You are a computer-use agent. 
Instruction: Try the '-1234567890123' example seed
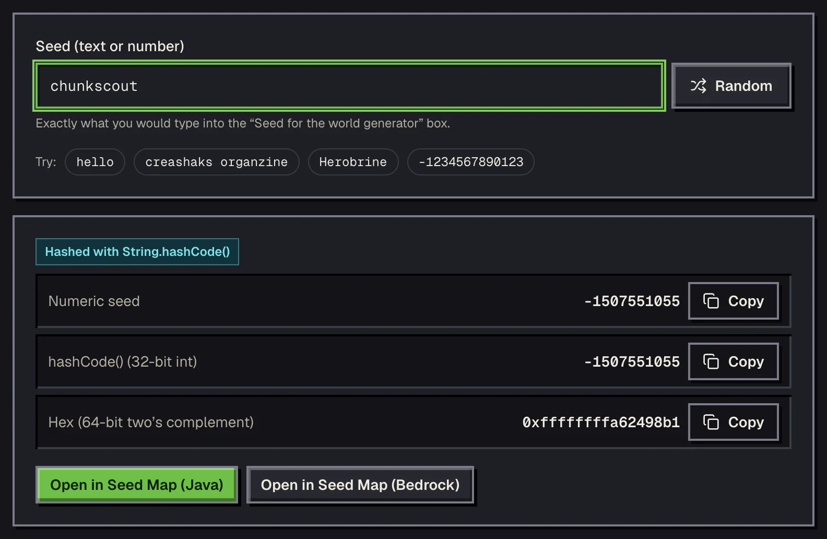(x=470, y=162)
